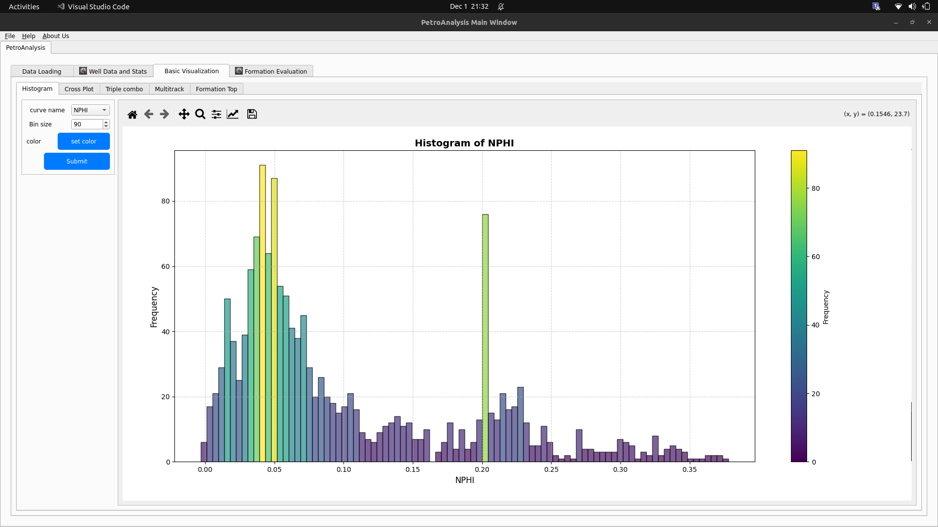Go forward to next plot view

[164, 114]
